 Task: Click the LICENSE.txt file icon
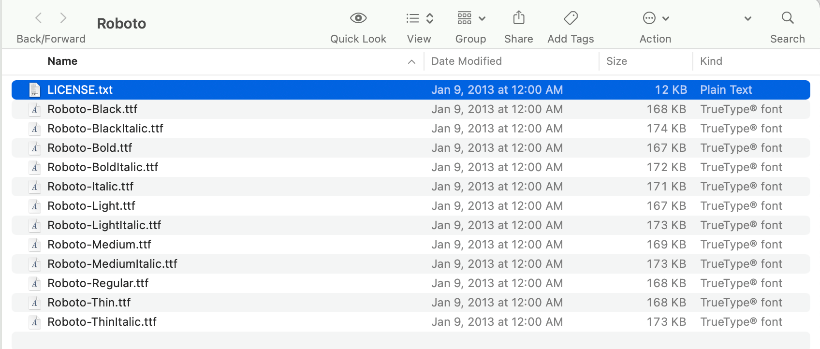pyautogui.click(x=35, y=90)
